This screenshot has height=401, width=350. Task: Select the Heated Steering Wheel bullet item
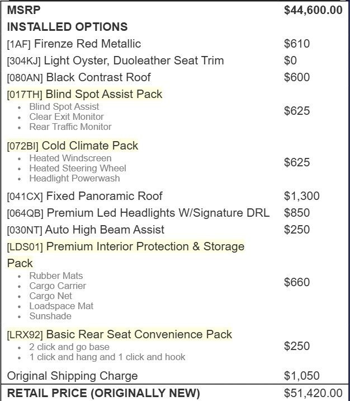78,168
